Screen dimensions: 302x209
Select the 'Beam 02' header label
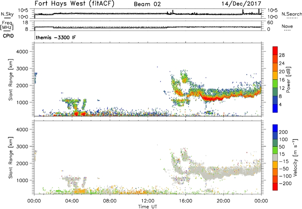147,4
